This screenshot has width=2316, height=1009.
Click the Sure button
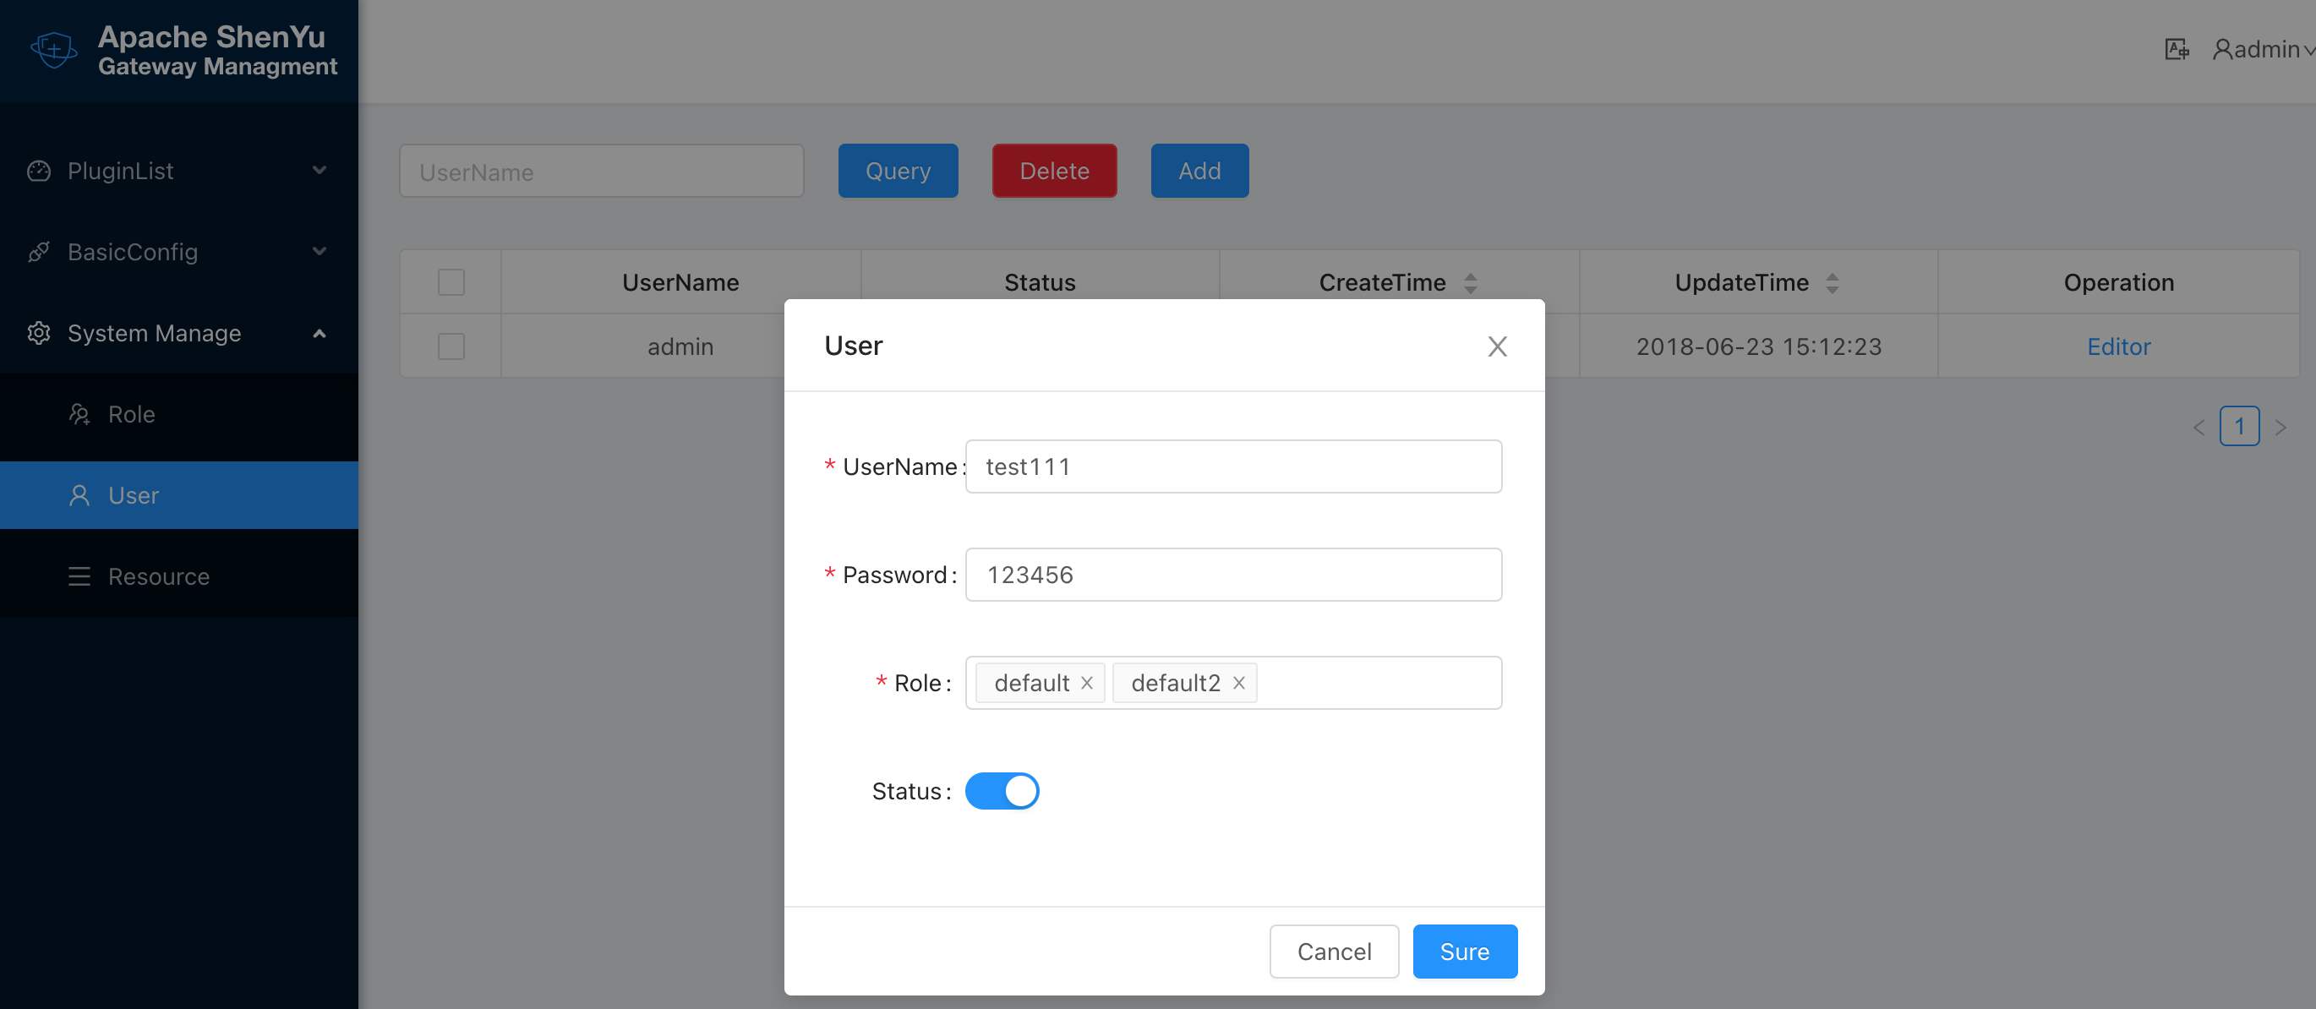pyautogui.click(x=1465, y=951)
